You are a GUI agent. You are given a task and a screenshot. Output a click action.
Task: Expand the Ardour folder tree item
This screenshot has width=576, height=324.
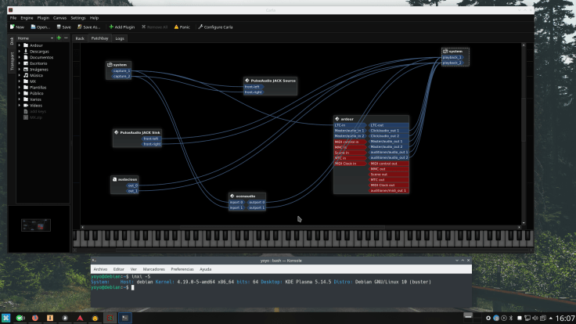(20, 45)
